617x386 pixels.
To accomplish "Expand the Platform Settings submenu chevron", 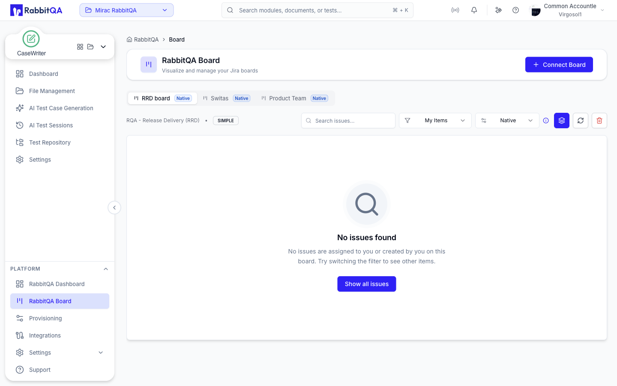I will [101, 353].
